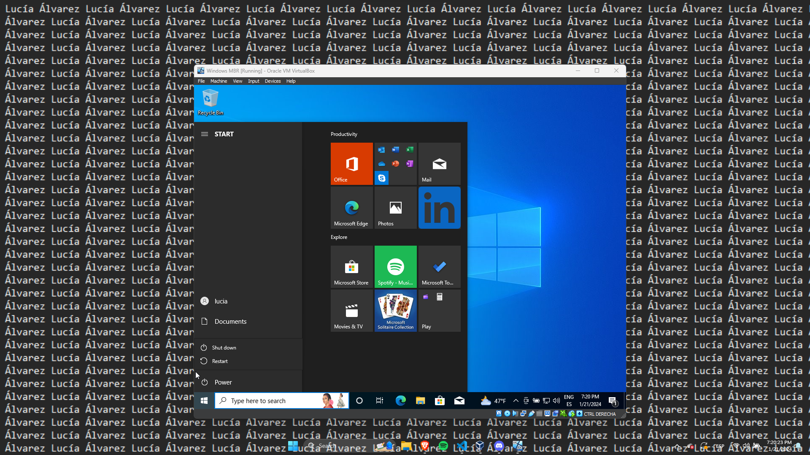Show hidden tray icons chevron in VM
The image size is (810, 455).
pyautogui.click(x=516, y=401)
